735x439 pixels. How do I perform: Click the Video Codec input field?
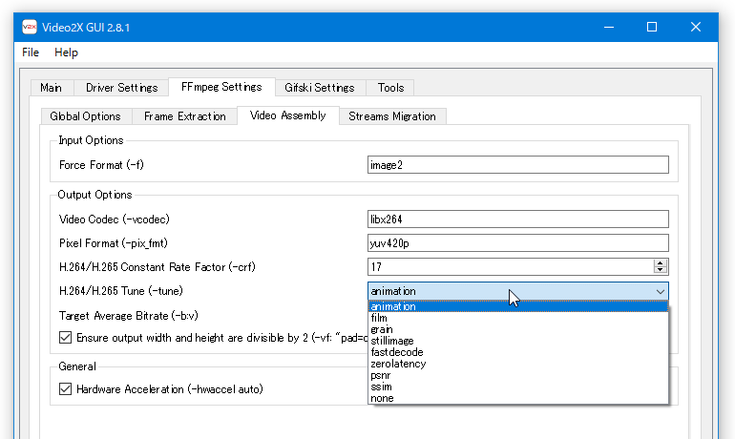(518, 219)
